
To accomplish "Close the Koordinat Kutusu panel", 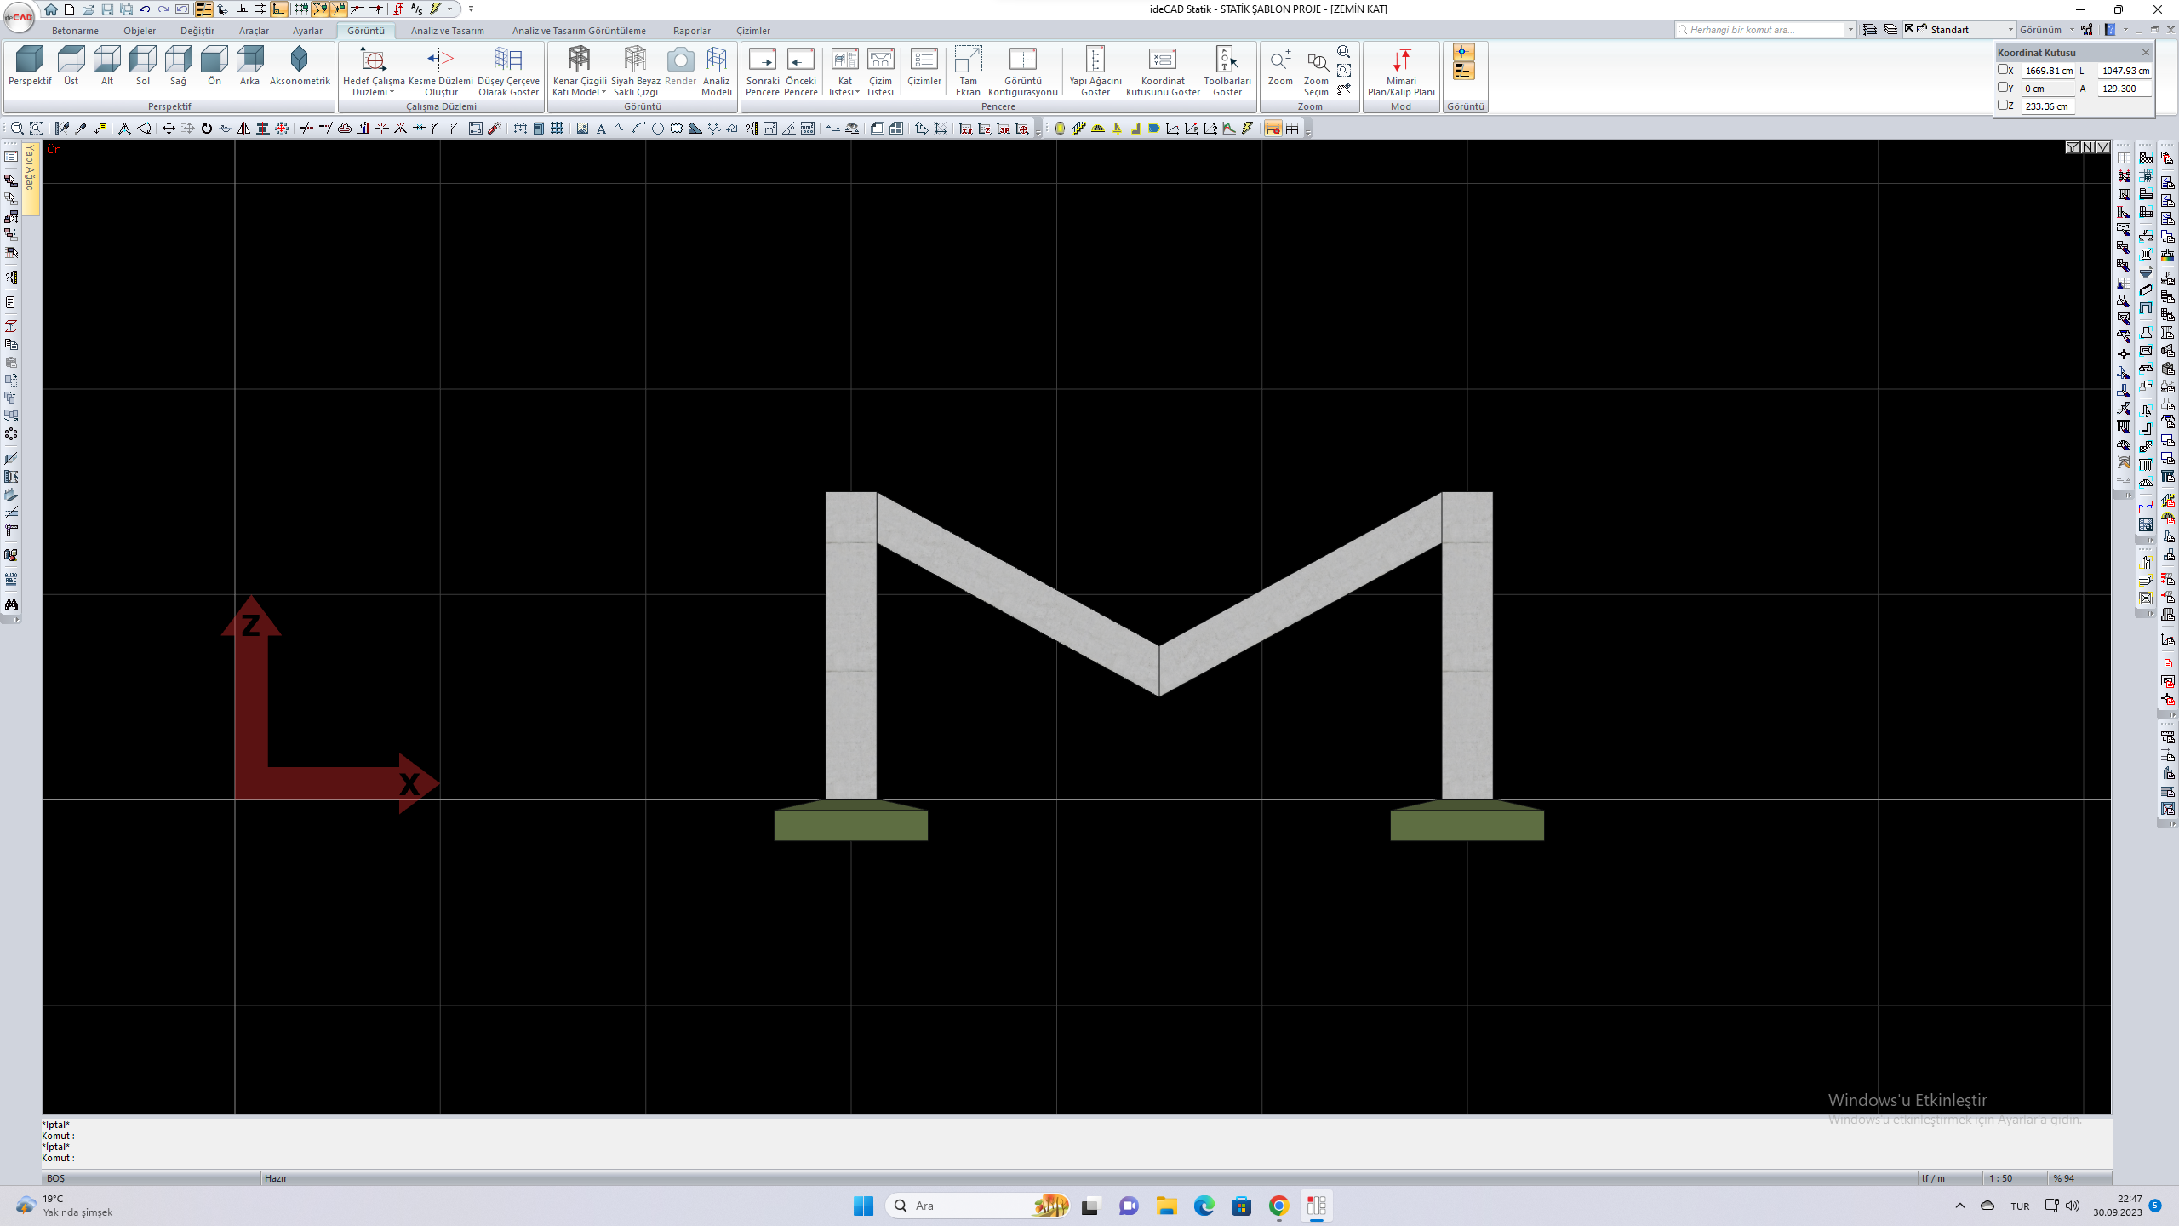I will tap(2146, 53).
